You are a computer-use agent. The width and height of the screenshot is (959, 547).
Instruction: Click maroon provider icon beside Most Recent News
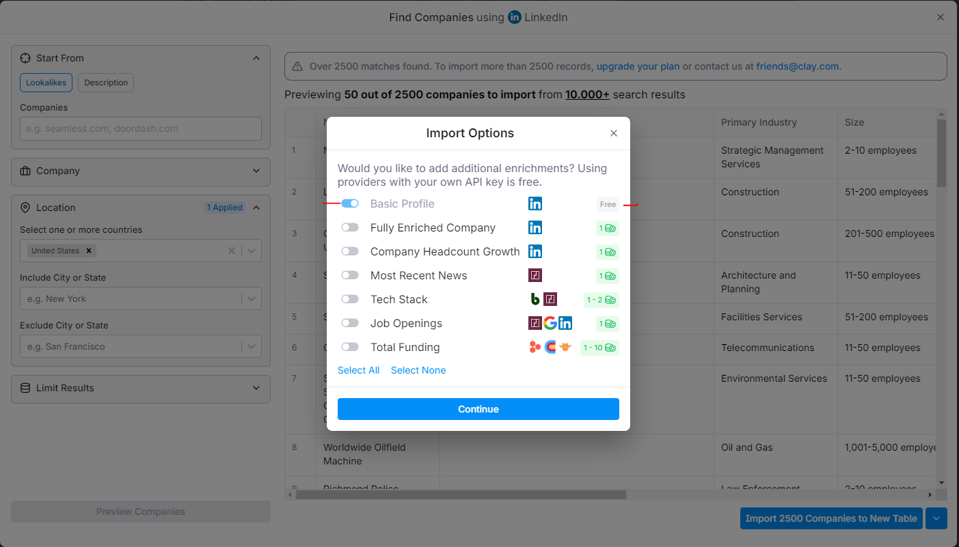point(535,275)
